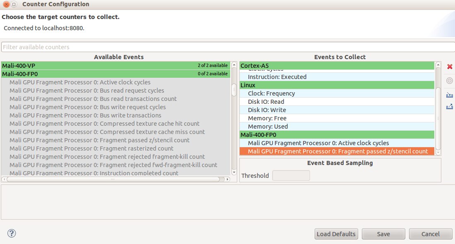Click the Available Events horizontal scrollbar
The image size is (455, 244).
coord(113,179)
